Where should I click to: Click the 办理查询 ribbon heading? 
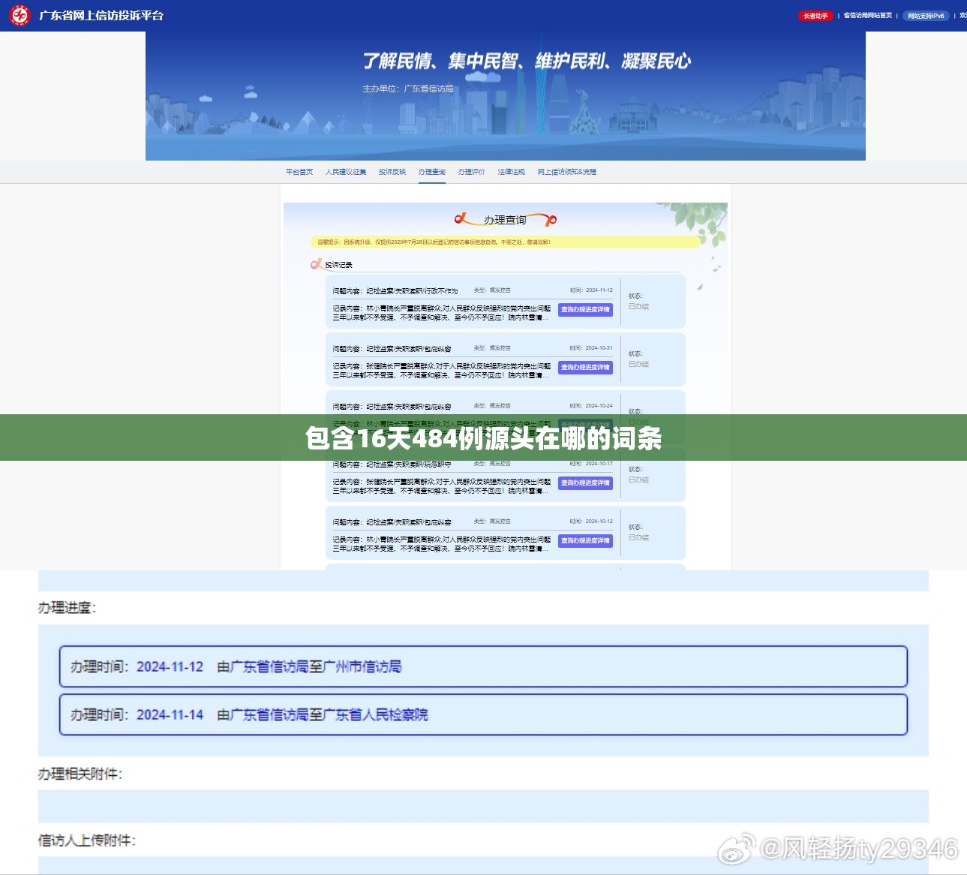(x=506, y=220)
